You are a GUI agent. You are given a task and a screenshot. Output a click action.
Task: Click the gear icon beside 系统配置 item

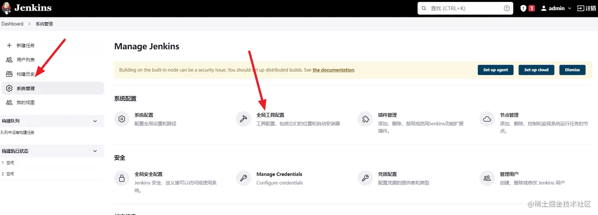(122, 119)
